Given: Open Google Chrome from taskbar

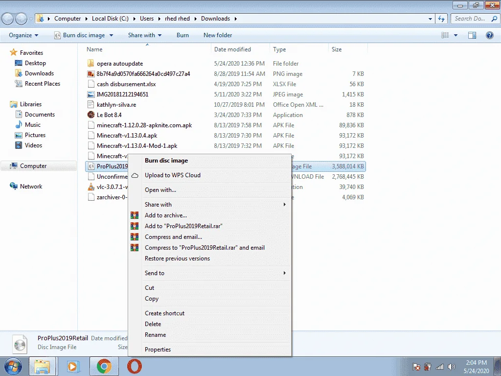Looking at the screenshot, I should coord(104,366).
